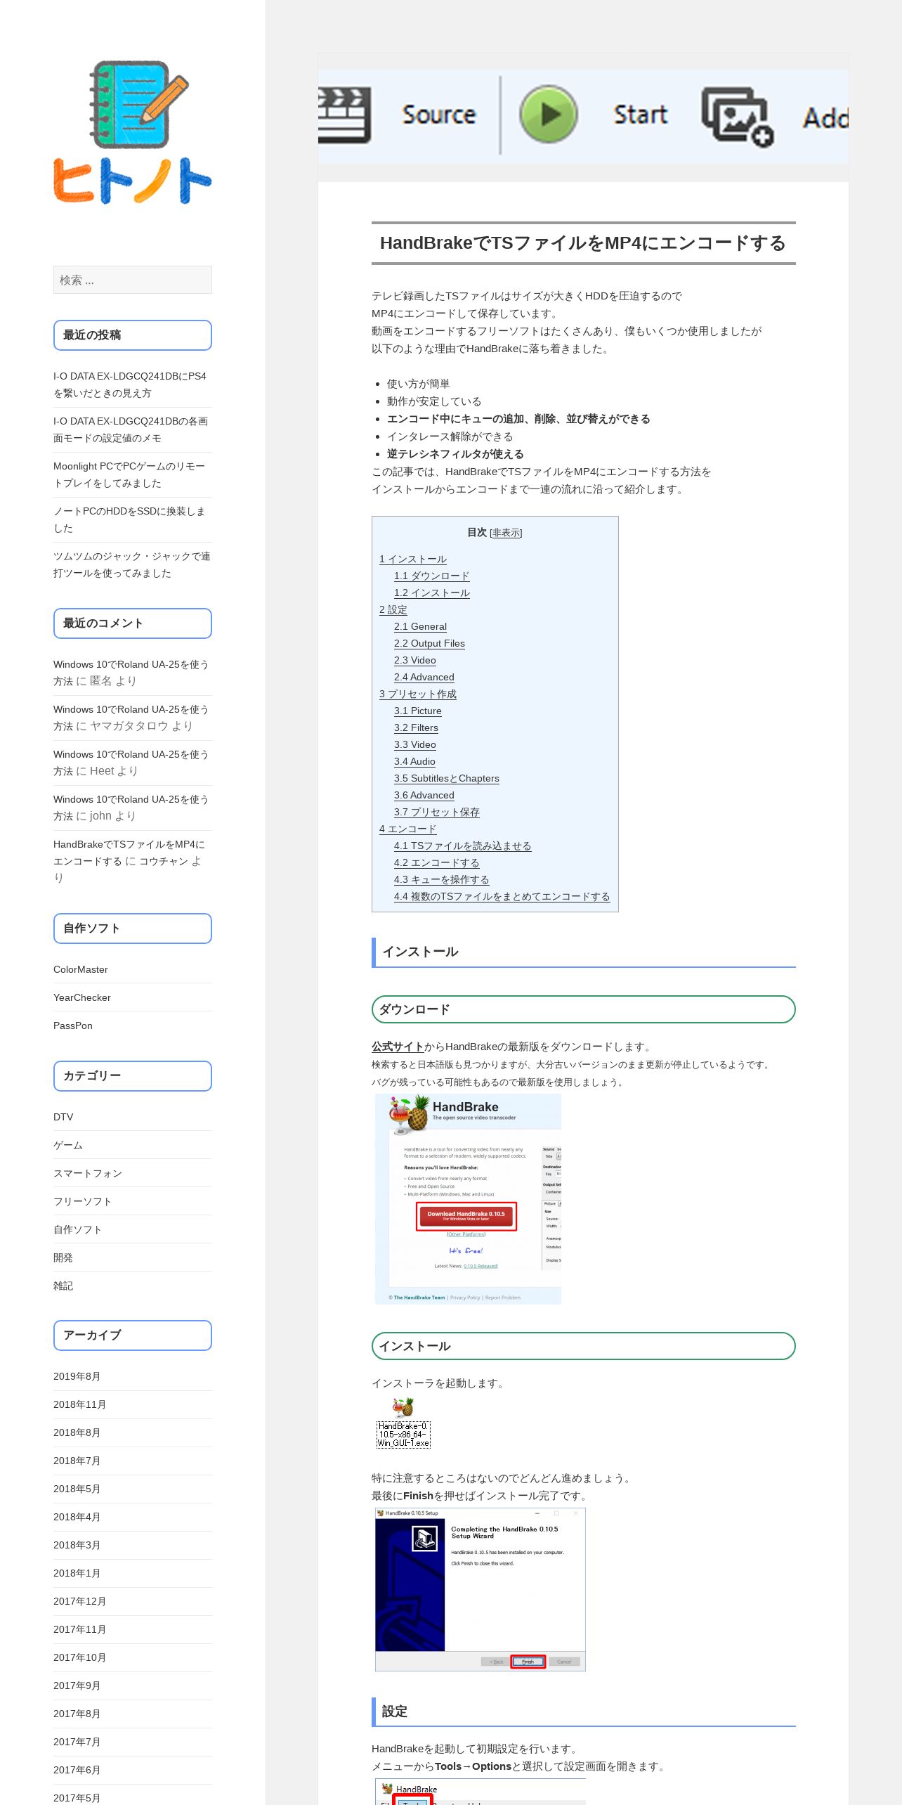Open the 2018年4月 archive
Image resolution: width=902 pixels, height=1805 pixels.
[77, 1517]
